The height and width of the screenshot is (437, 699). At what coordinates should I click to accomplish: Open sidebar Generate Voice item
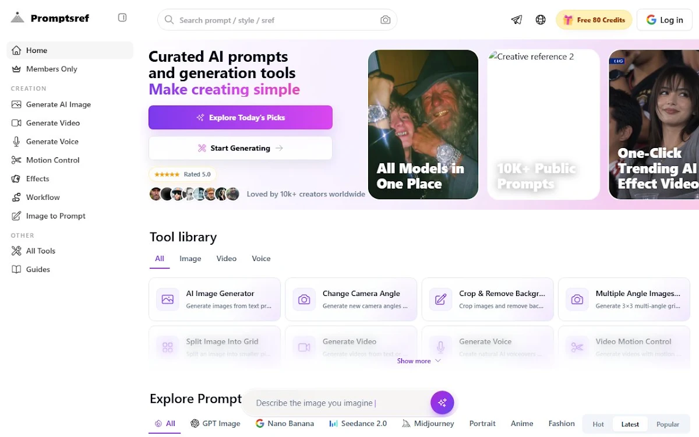click(x=70, y=142)
